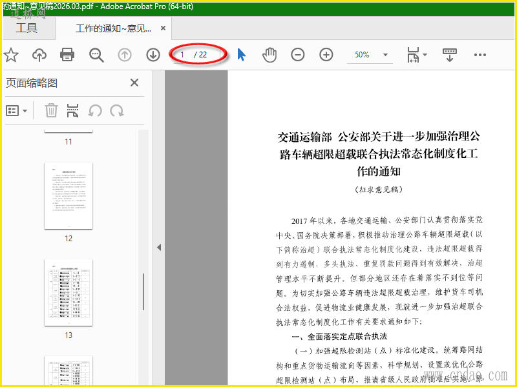The image size is (517, 387).
Task: Select the hand pan tool
Action: click(x=269, y=55)
